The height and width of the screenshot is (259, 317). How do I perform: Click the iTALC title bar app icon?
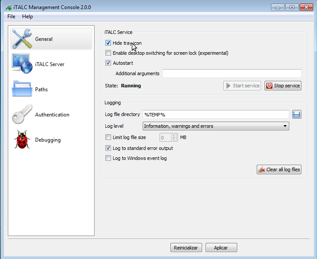click(x=9, y=7)
